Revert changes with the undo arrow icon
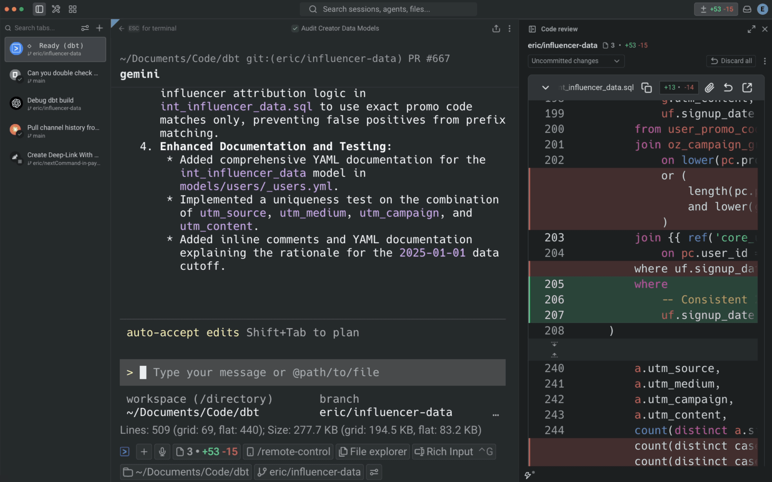 (x=728, y=87)
